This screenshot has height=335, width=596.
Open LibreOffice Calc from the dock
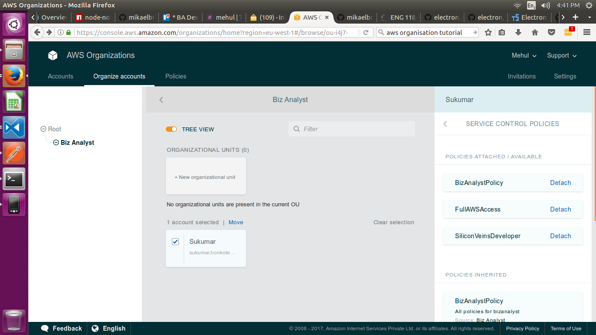click(x=14, y=102)
